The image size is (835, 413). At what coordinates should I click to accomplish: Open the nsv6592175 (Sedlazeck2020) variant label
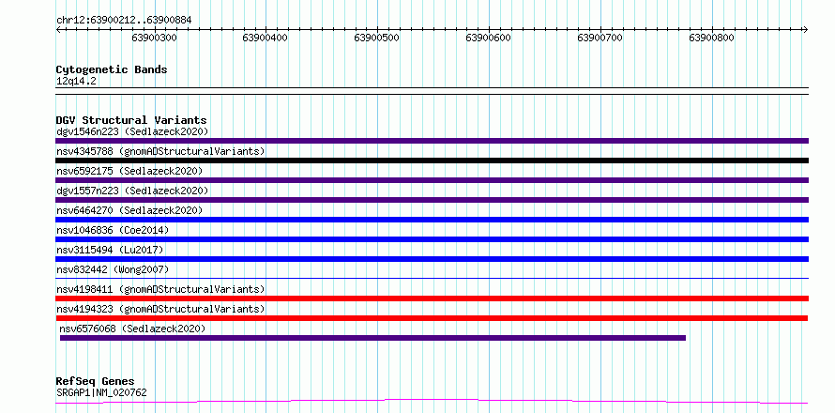[x=129, y=171]
